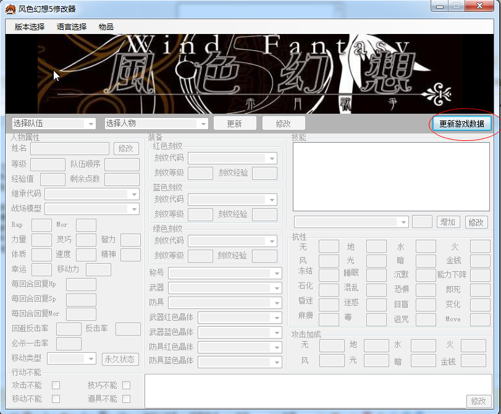This screenshot has height=414, width=501.
Task: Click the 队伍顺序 input field
Action: (122, 164)
